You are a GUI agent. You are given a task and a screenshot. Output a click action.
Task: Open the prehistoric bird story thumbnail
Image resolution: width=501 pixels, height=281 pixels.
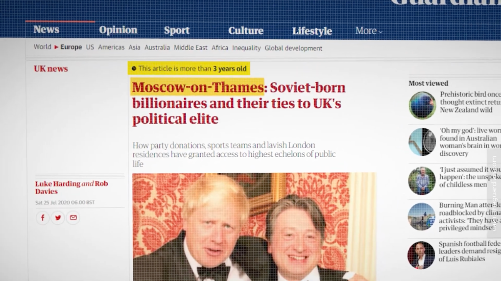click(x=422, y=105)
